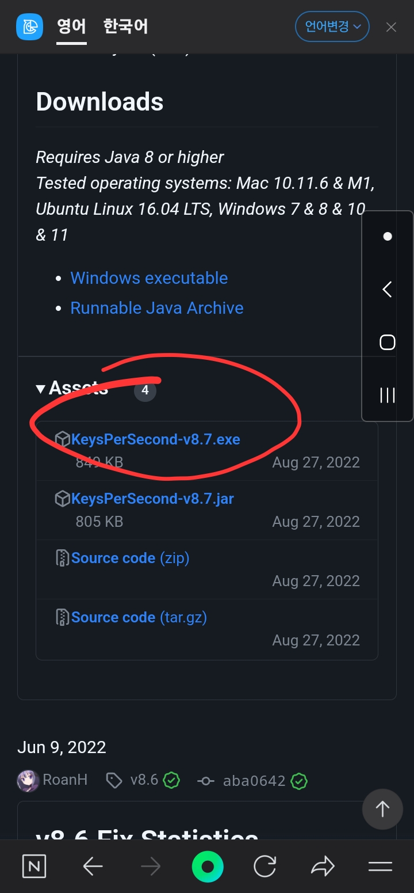
Task: Tap the verified badge beside the v8.6 tag
Action: pos(170,780)
